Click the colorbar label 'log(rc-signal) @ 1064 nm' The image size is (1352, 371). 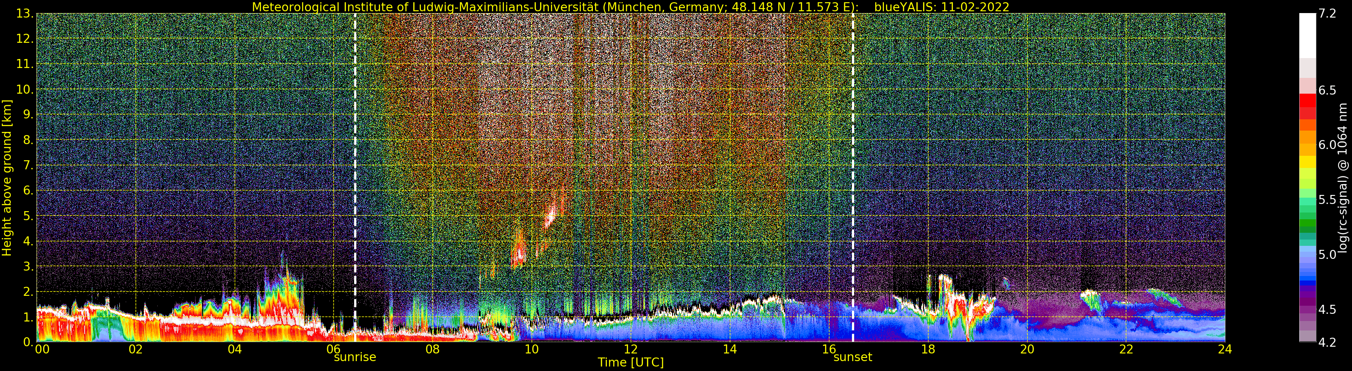click(1343, 177)
